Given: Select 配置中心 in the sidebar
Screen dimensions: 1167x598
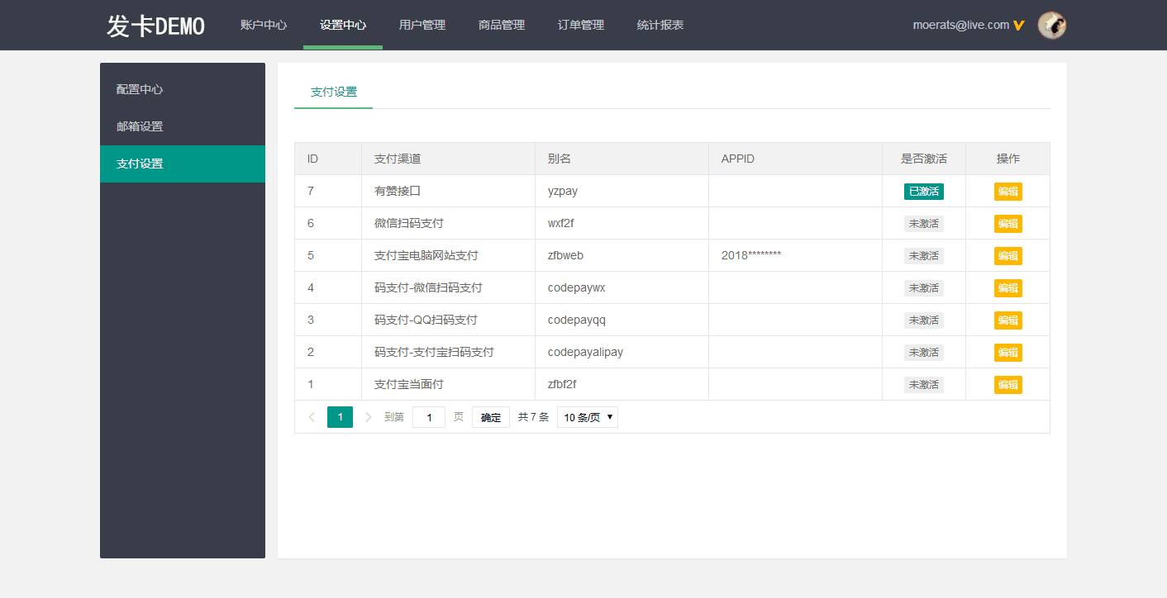Looking at the screenshot, I should coord(140,89).
